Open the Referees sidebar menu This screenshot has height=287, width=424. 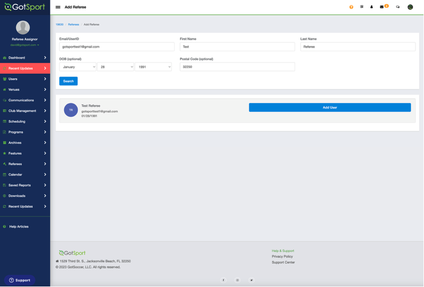click(x=25, y=164)
